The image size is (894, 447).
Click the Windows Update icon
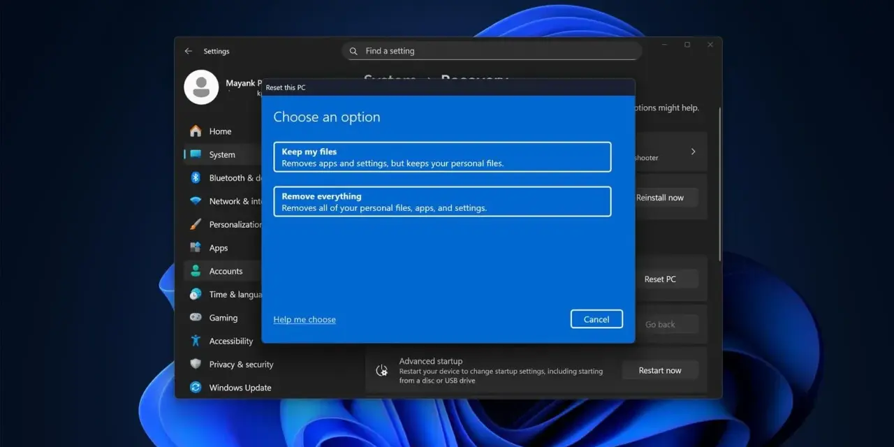(196, 387)
